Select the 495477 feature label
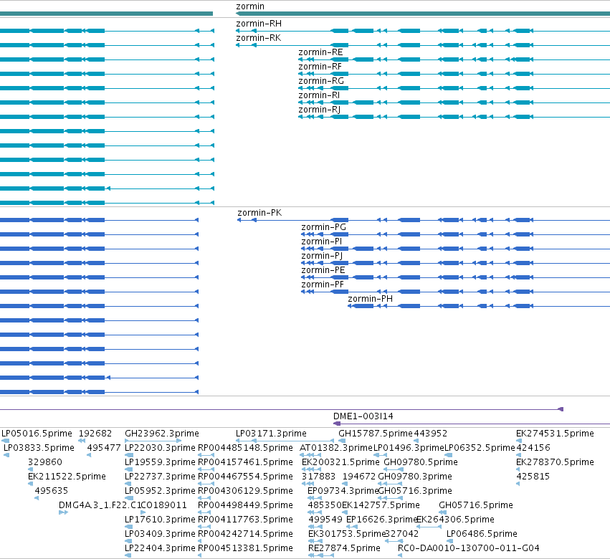 pyautogui.click(x=104, y=448)
